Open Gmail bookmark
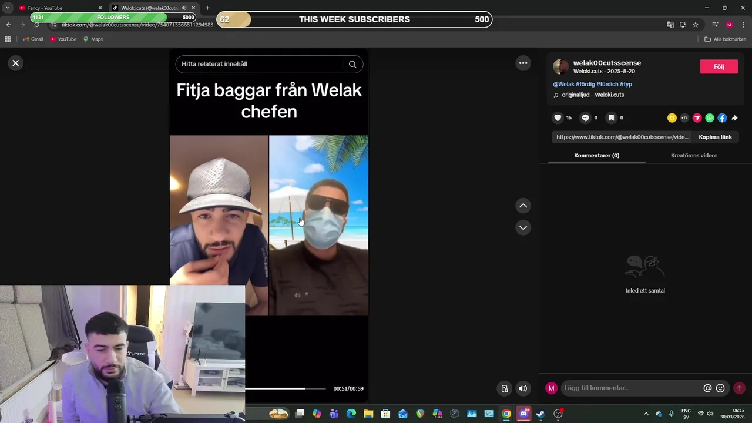Screen dimensions: 752x423 pyautogui.click(x=33, y=39)
